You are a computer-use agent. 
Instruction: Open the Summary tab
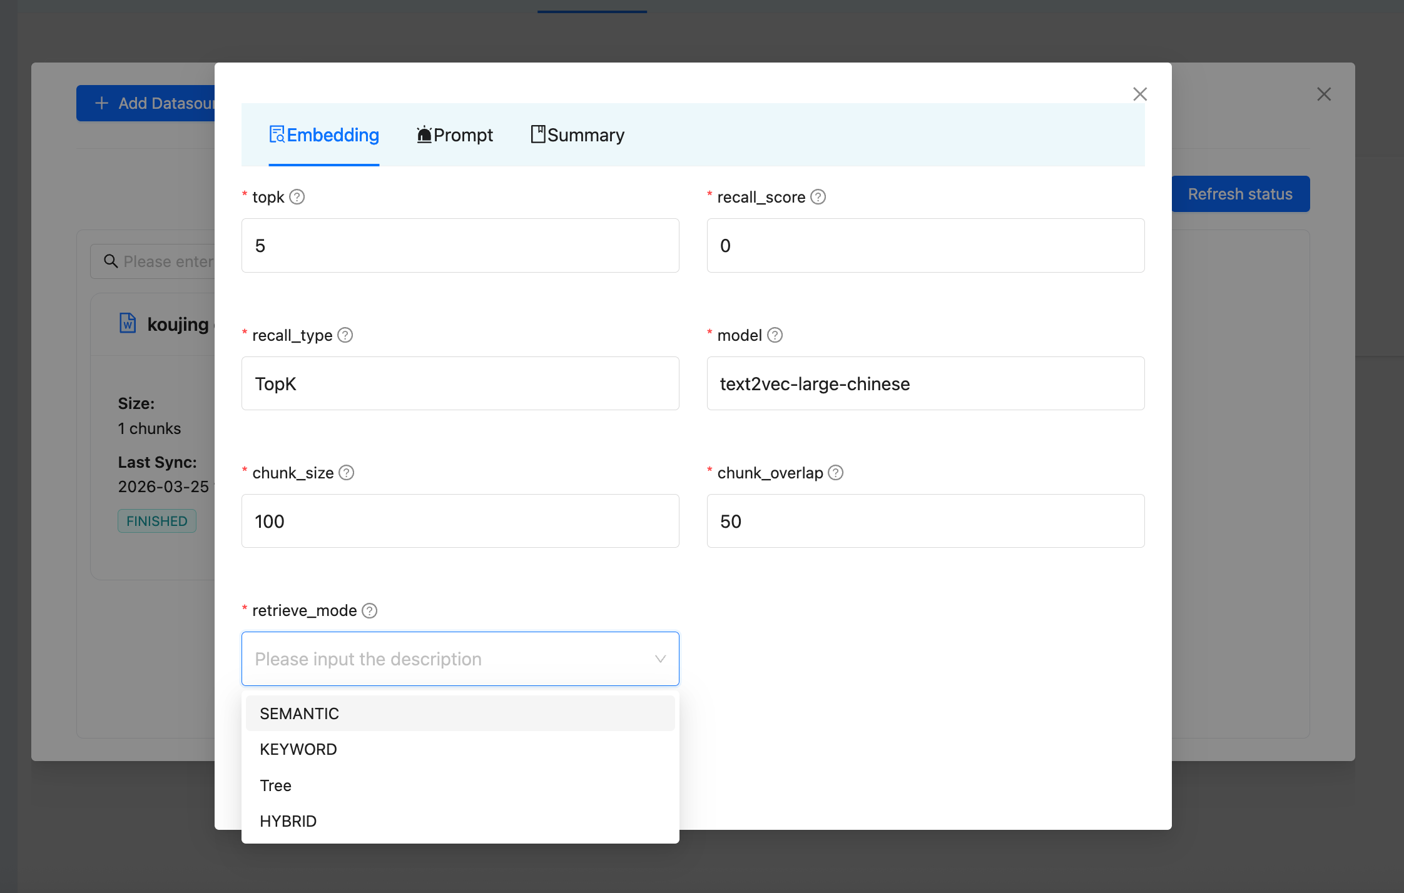coord(577,135)
